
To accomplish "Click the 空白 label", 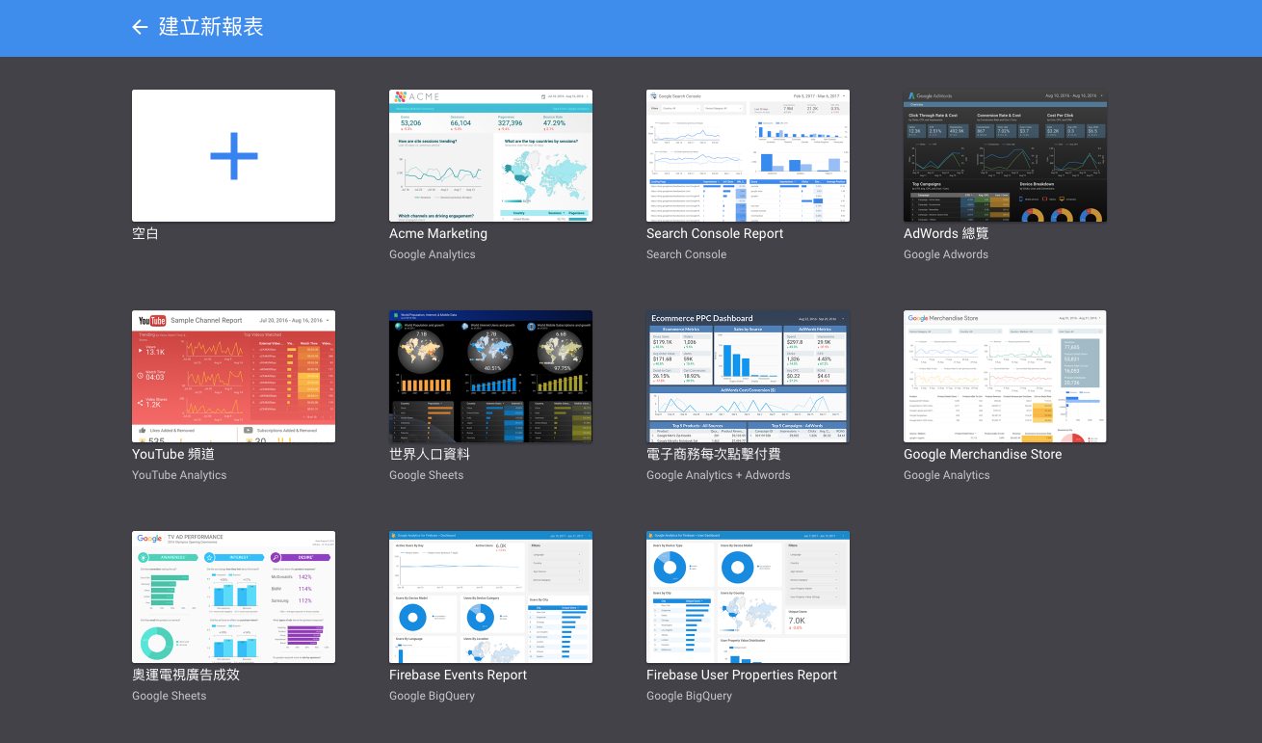I will pyautogui.click(x=145, y=233).
